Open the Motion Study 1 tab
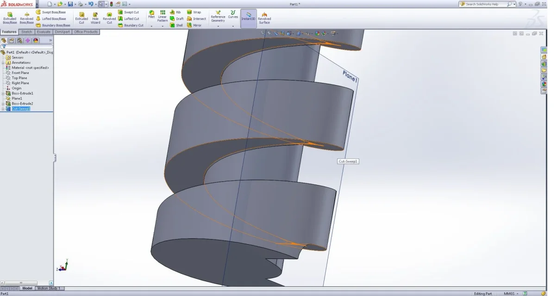 click(49, 288)
